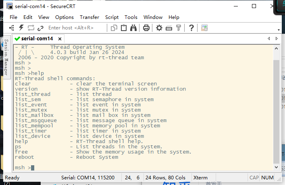The width and height of the screenshot is (285, 185).
Task: Click the 'list_thread' command text
Action: click(x=33, y=94)
